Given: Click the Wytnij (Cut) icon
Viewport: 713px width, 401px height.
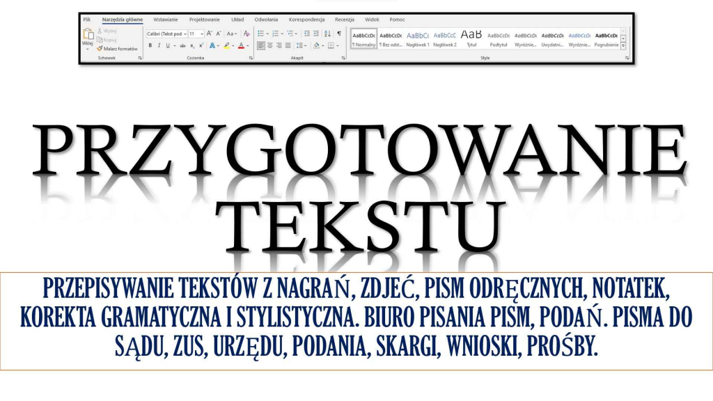Looking at the screenshot, I should click(x=100, y=30).
